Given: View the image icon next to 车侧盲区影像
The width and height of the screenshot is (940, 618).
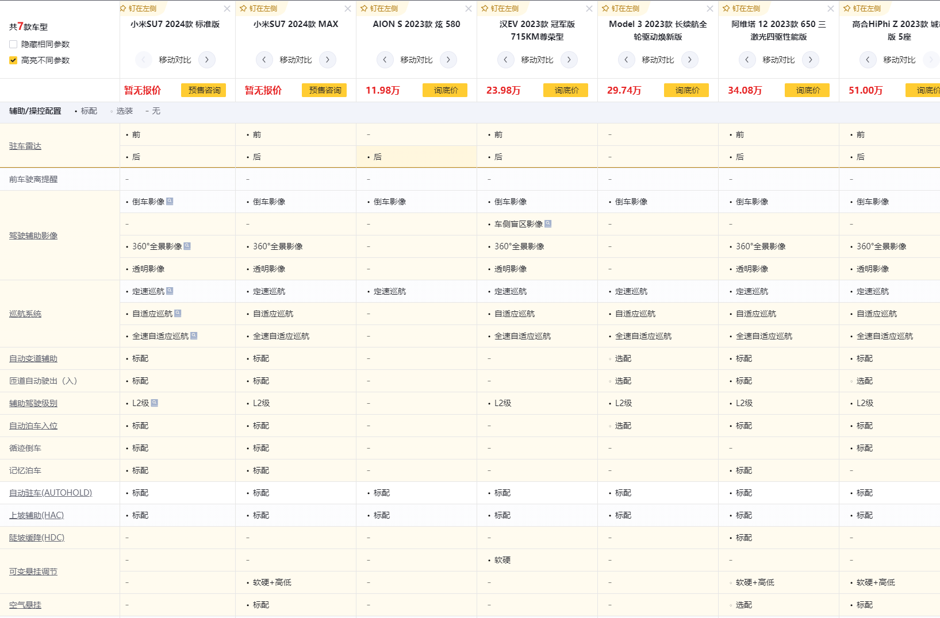Looking at the screenshot, I should (x=548, y=224).
